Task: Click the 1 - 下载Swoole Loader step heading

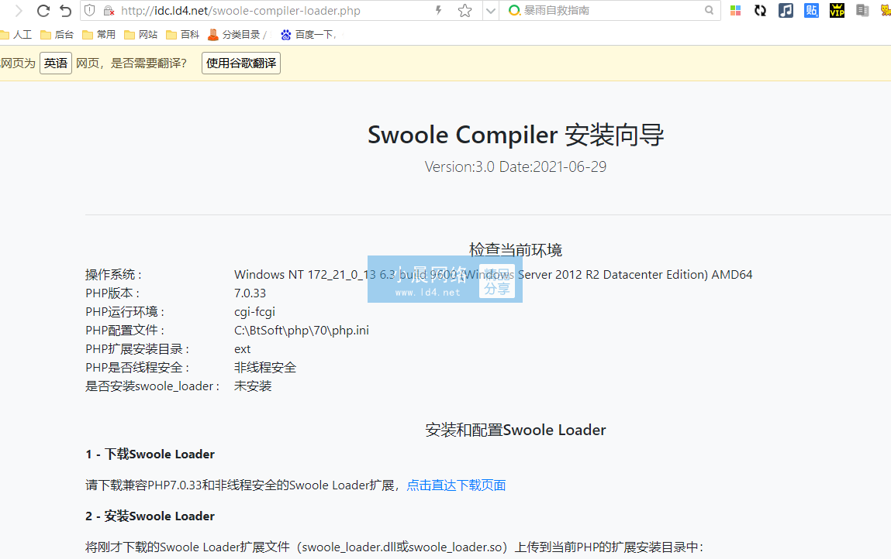Action: pos(150,454)
